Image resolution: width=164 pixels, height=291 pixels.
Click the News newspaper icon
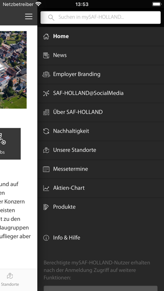(46, 55)
